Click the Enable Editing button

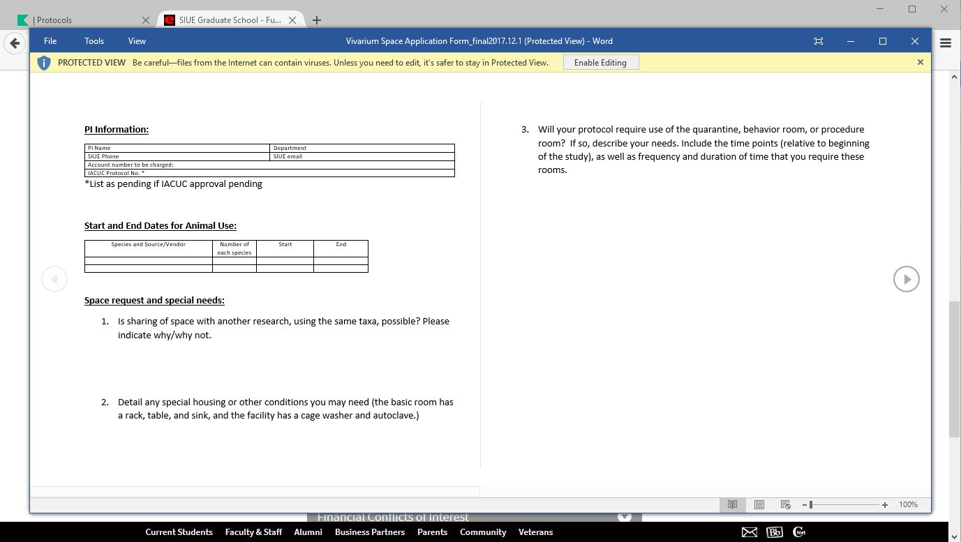click(600, 63)
